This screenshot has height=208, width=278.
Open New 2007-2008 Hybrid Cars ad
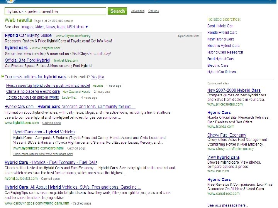tap(234, 90)
